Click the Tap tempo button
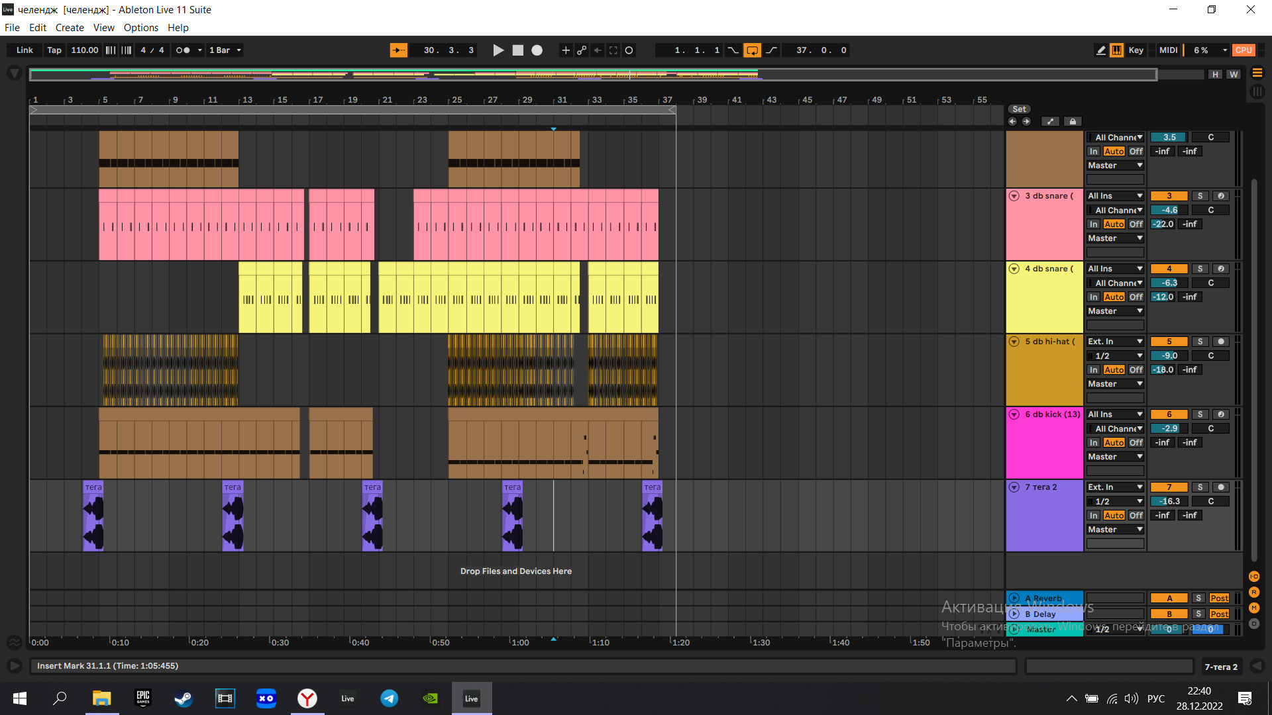This screenshot has height=715, width=1272. coord(54,50)
